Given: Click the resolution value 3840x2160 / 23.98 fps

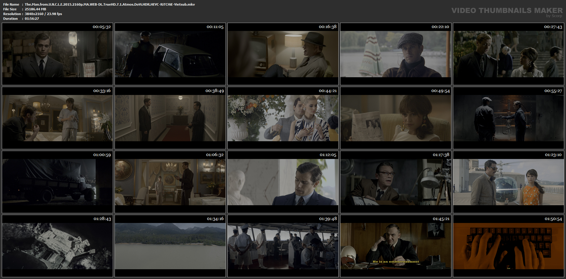Looking at the screenshot, I should click(43, 14).
